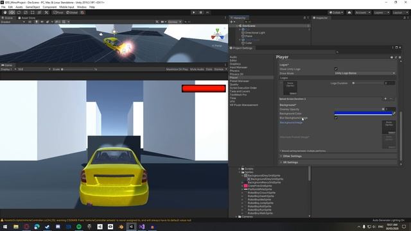This screenshot has height=231, width=411.
Task: Open the Shaded draw mode dropdown in Scene view
Action: point(13,22)
